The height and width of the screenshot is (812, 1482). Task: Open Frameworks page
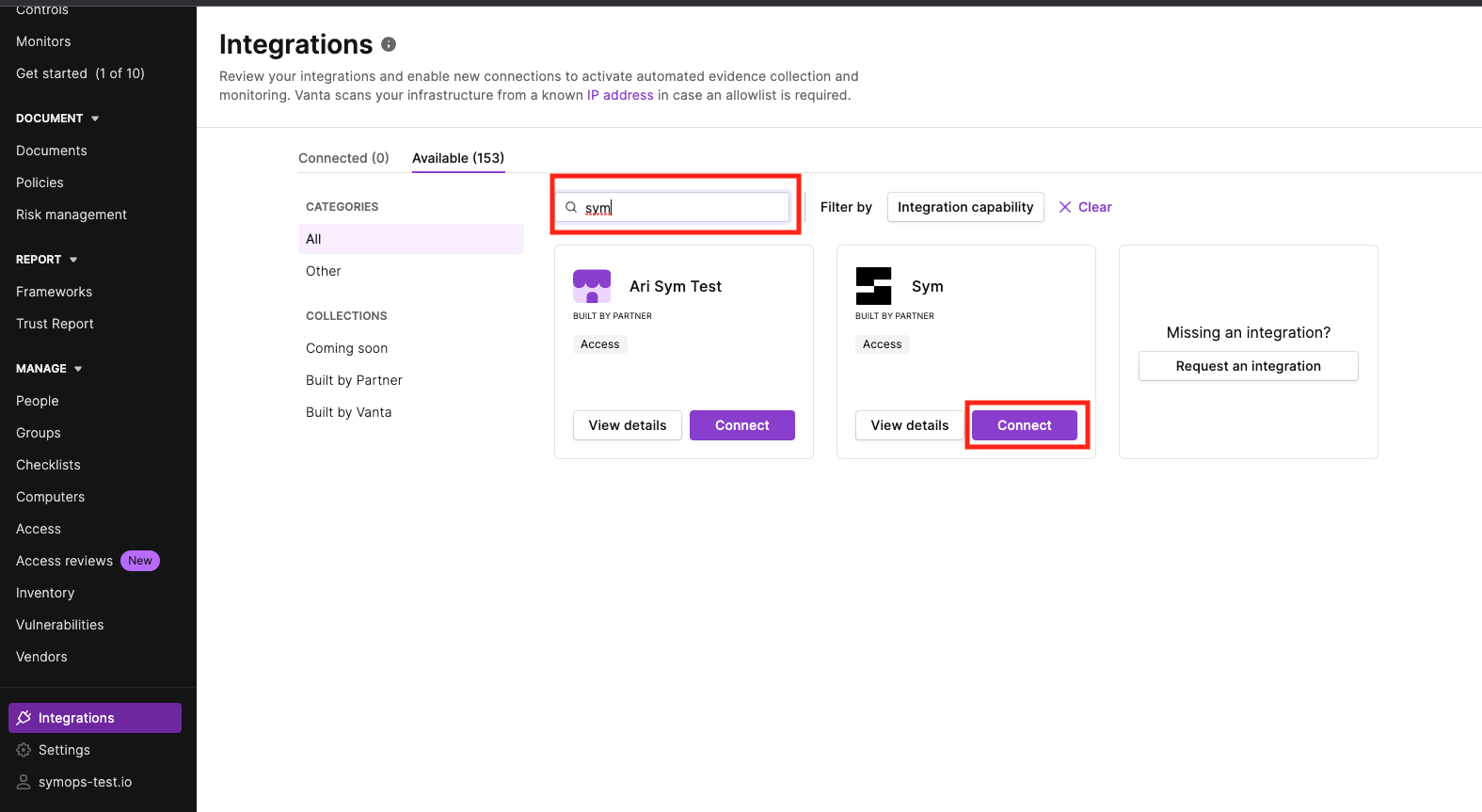coord(54,292)
